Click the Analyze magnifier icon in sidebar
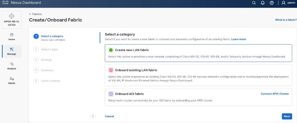 point(12,64)
